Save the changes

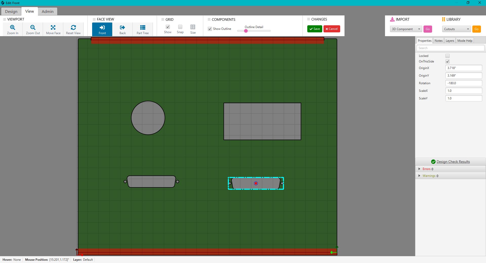315,29
